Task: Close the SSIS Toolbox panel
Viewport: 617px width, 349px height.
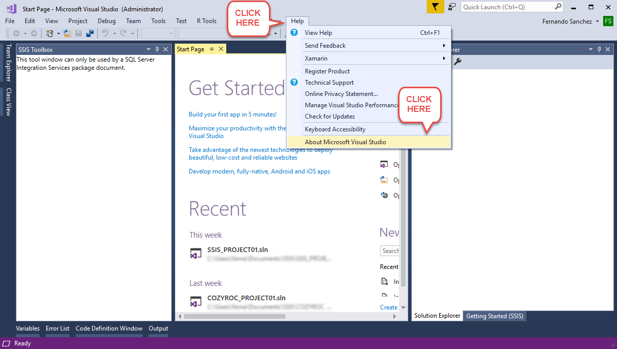Action: coord(166,49)
